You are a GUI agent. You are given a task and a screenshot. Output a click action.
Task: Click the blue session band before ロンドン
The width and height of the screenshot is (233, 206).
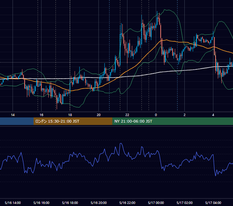pyautogui.click(x=17, y=121)
